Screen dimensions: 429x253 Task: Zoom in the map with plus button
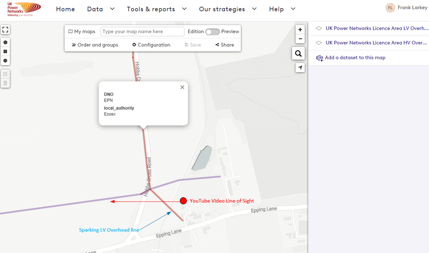pos(300,30)
